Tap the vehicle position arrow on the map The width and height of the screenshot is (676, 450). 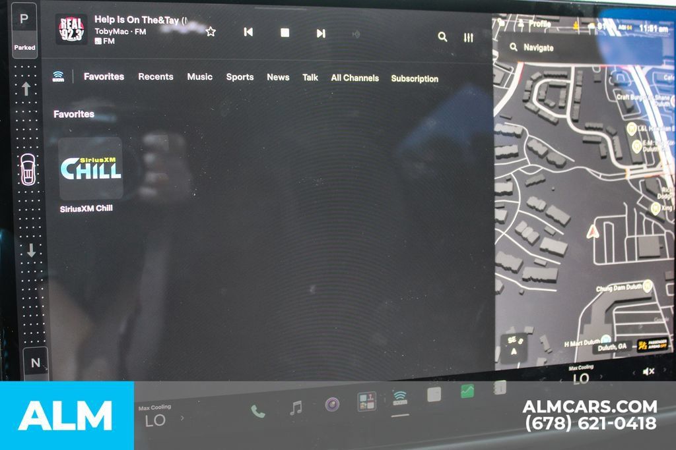coord(593,233)
